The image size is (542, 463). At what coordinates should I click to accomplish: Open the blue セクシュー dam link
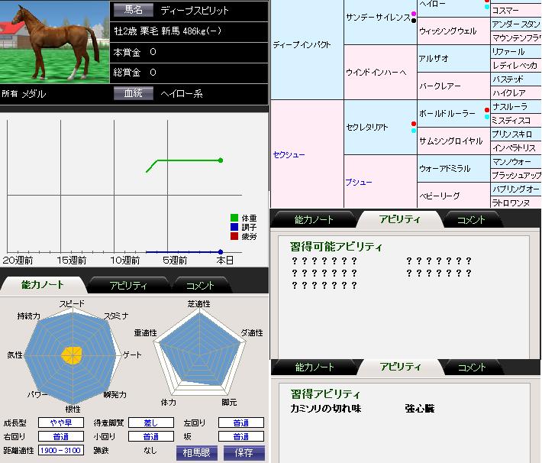289,154
